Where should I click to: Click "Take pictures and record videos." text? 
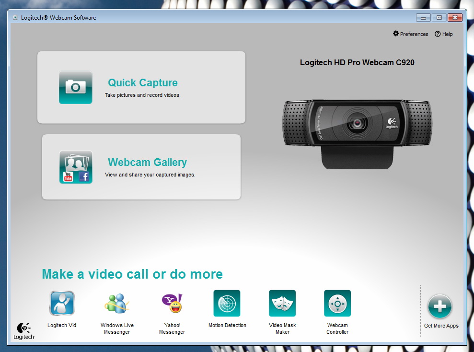pos(143,95)
